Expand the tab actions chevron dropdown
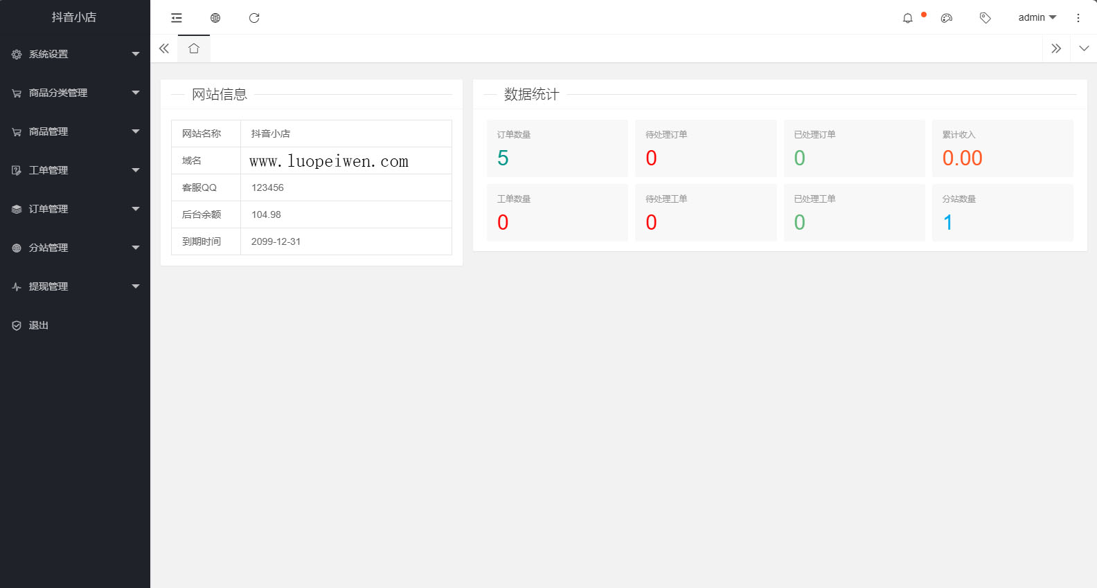 (1084, 48)
